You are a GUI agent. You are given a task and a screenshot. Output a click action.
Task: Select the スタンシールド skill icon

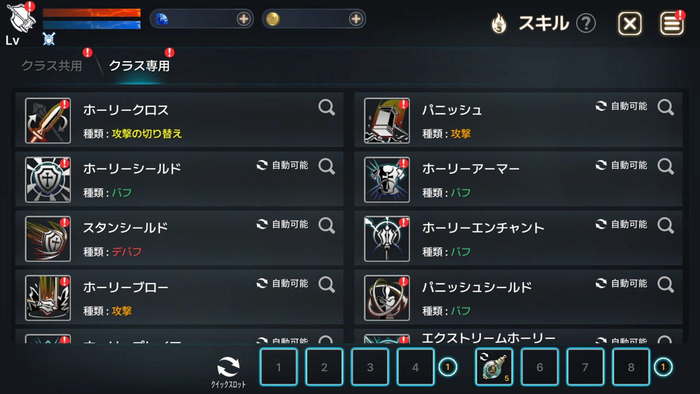(x=48, y=239)
